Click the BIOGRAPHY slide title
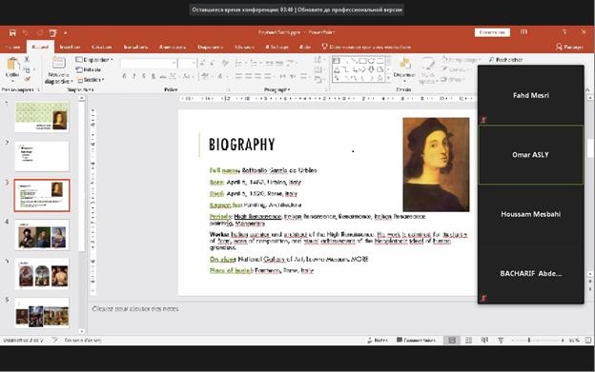 (242, 145)
